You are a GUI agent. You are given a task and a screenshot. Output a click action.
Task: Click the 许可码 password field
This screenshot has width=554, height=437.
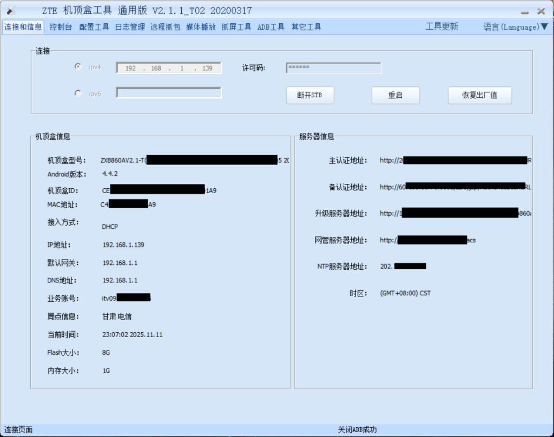pos(333,68)
